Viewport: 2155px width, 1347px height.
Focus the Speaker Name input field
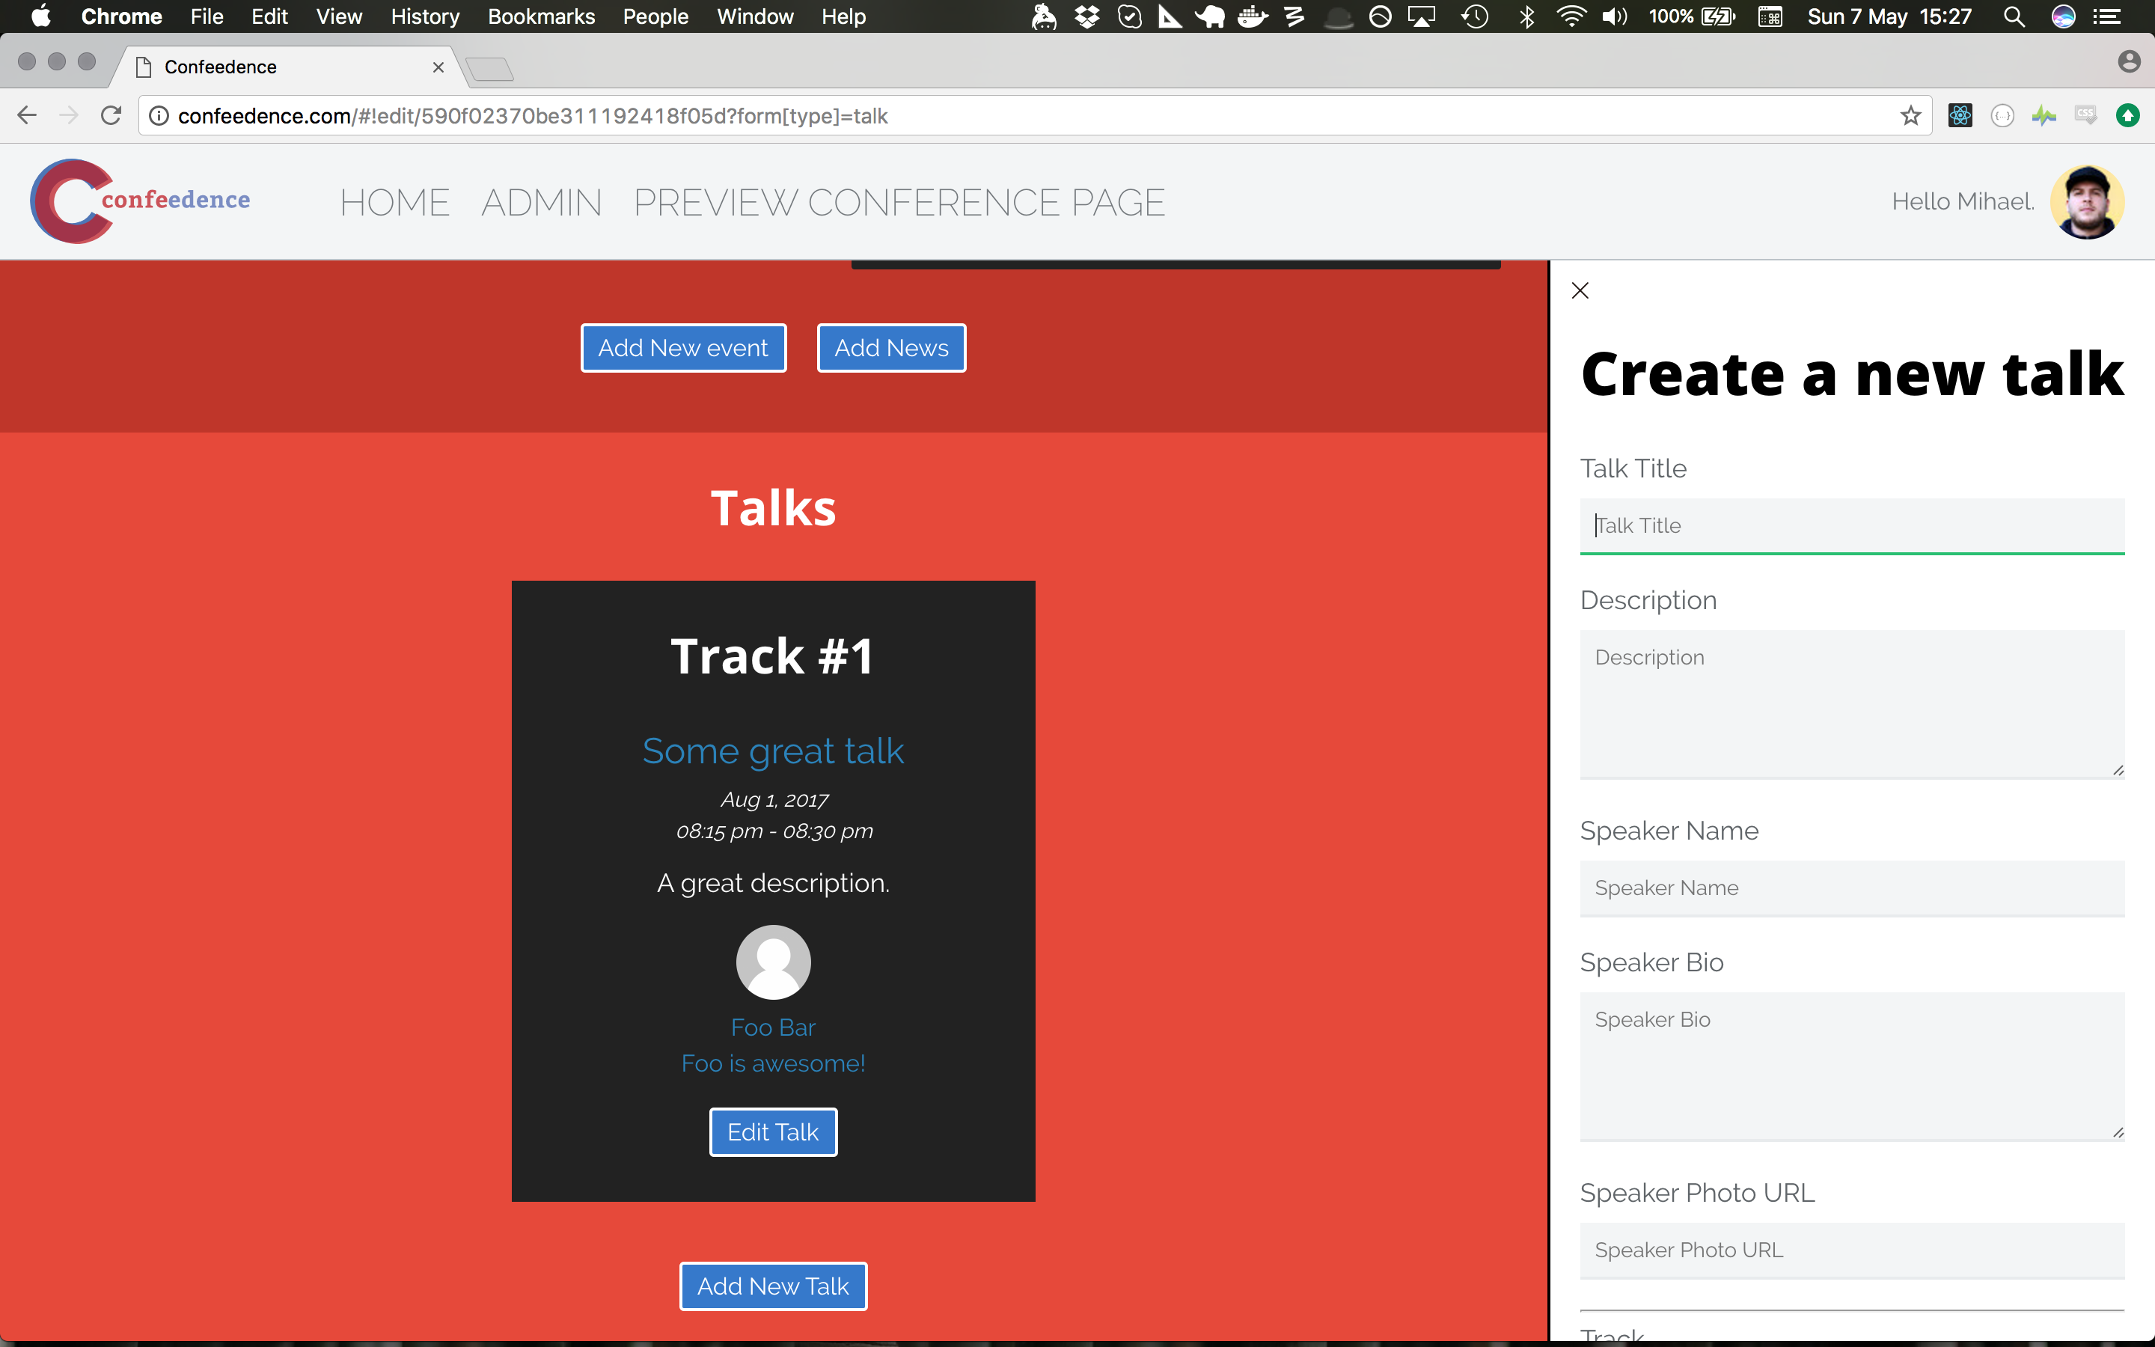pyautogui.click(x=1851, y=888)
